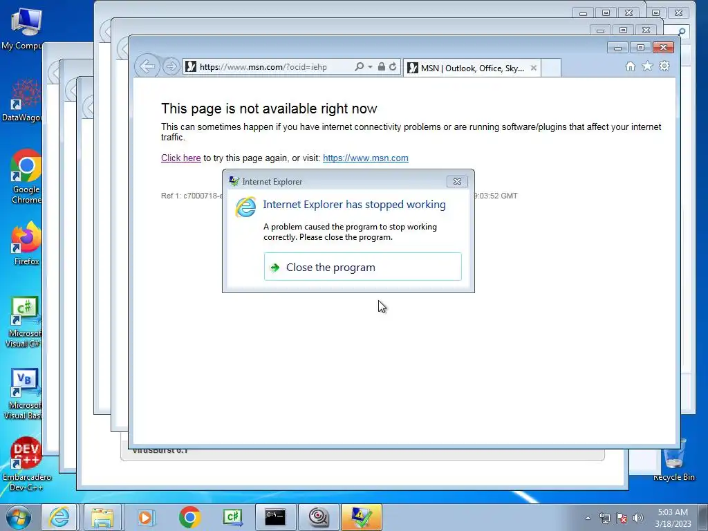Open the security lock report icon
This screenshot has height=531, width=708.
coord(382,67)
